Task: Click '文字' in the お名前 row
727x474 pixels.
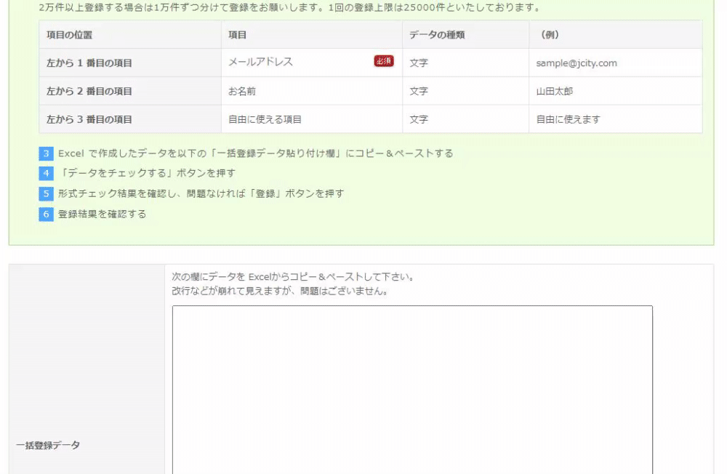Action: pyautogui.click(x=419, y=92)
